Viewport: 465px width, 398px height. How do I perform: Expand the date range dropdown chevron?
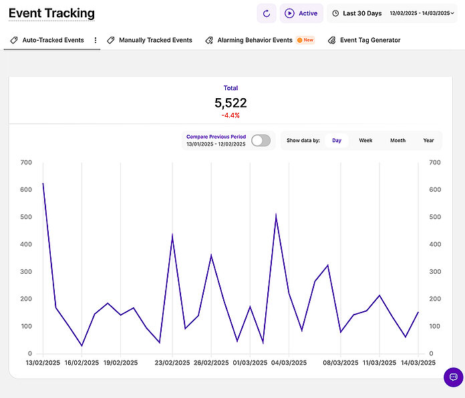click(x=453, y=13)
